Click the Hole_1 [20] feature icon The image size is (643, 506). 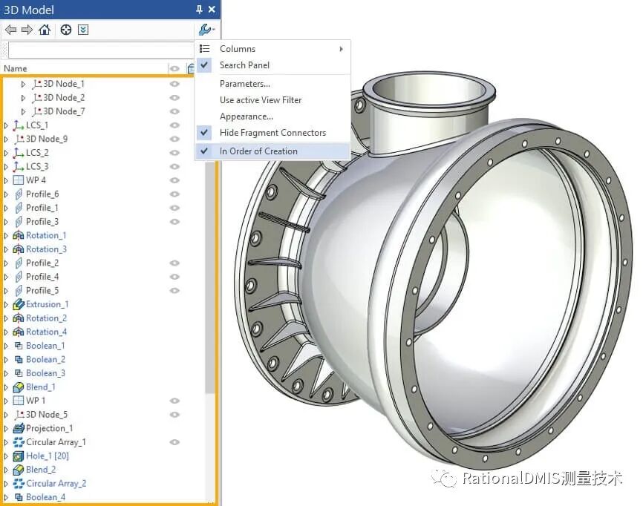click(20, 456)
